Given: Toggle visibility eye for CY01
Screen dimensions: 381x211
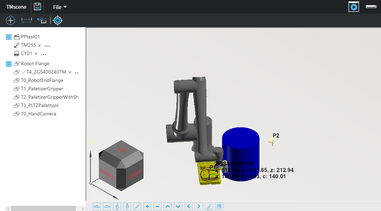Looking at the screenshot, I should [x=36, y=54].
